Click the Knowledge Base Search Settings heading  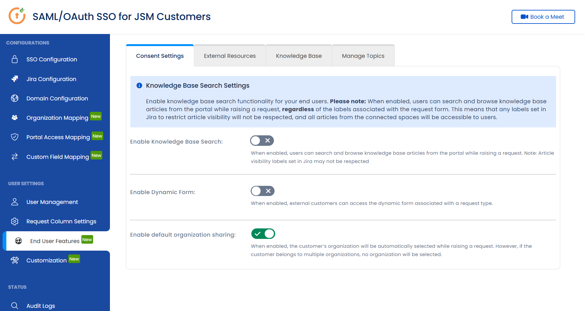pyautogui.click(x=198, y=85)
